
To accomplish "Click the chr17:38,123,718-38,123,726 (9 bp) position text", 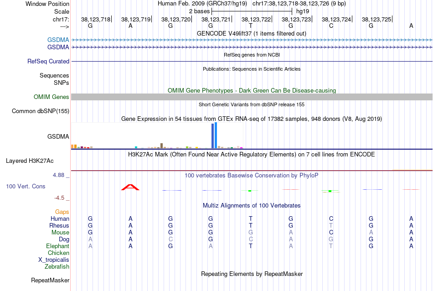I will (299, 4).
